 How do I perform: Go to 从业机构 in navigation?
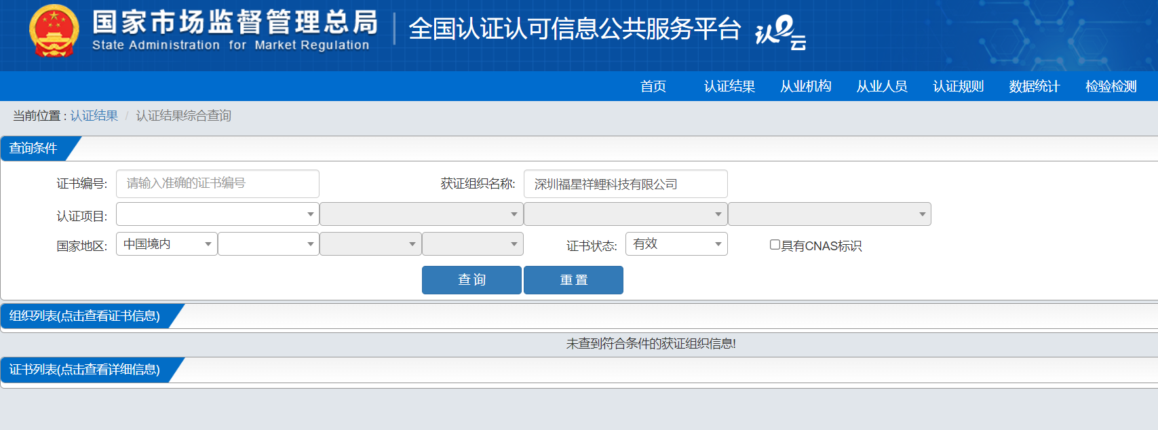point(805,86)
